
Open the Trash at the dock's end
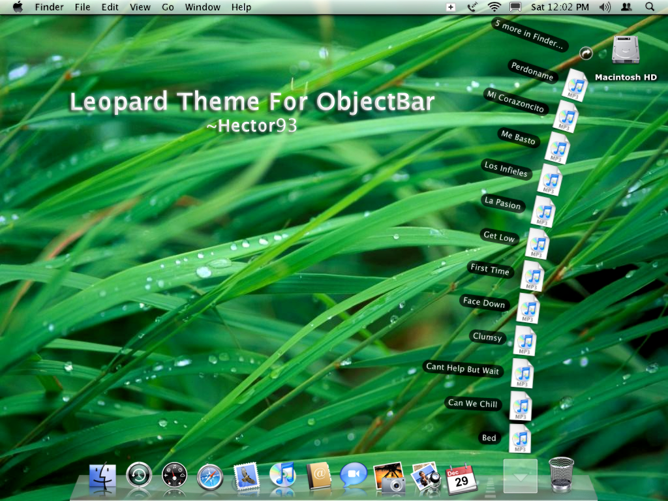(562, 474)
